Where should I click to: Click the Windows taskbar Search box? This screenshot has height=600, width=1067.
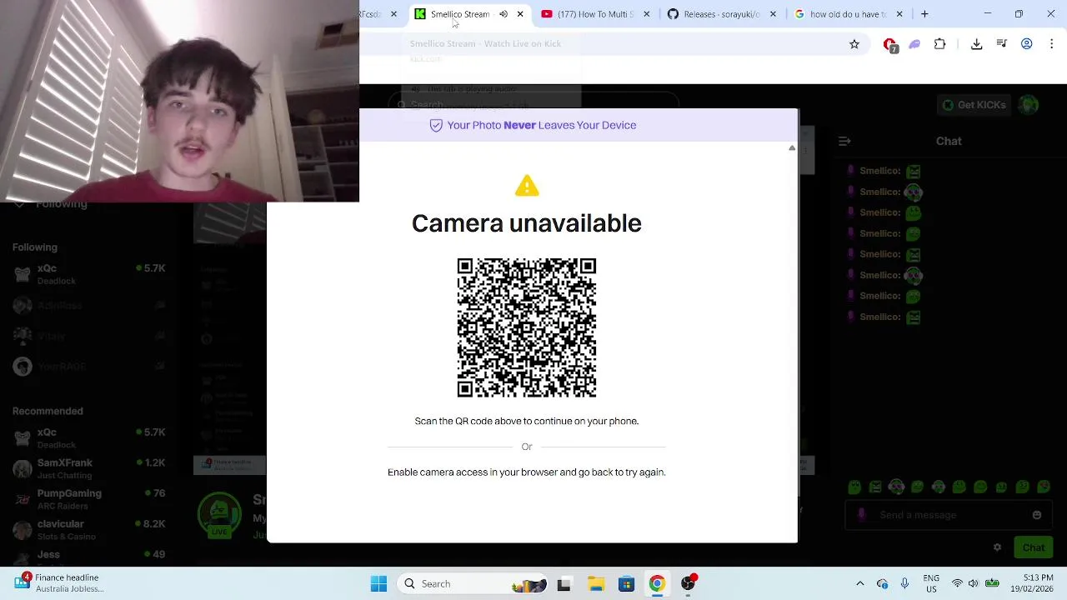click(473, 584)
